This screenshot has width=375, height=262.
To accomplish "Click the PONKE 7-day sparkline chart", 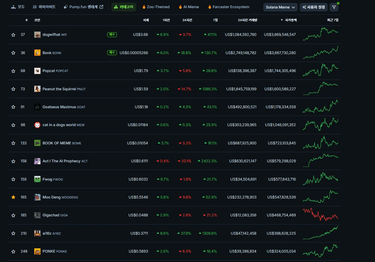I will [x=320, y=251].
